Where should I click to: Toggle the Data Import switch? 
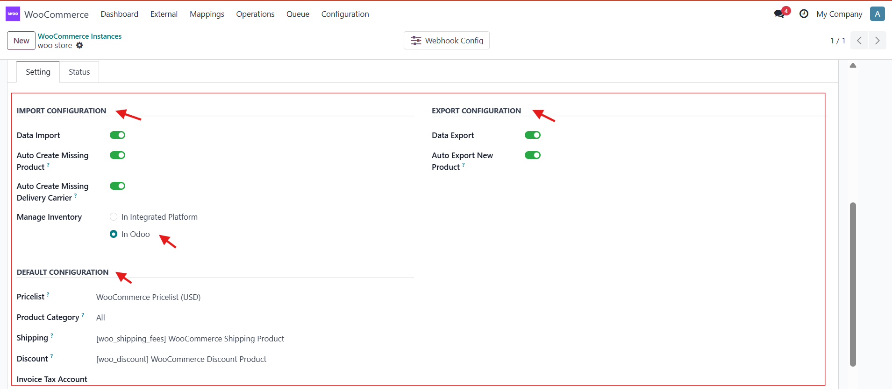(x=117, y=135)
